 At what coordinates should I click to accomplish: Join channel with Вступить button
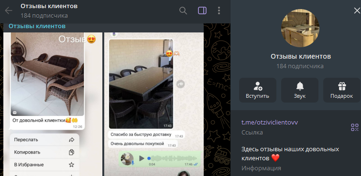[x=258, y=90]
